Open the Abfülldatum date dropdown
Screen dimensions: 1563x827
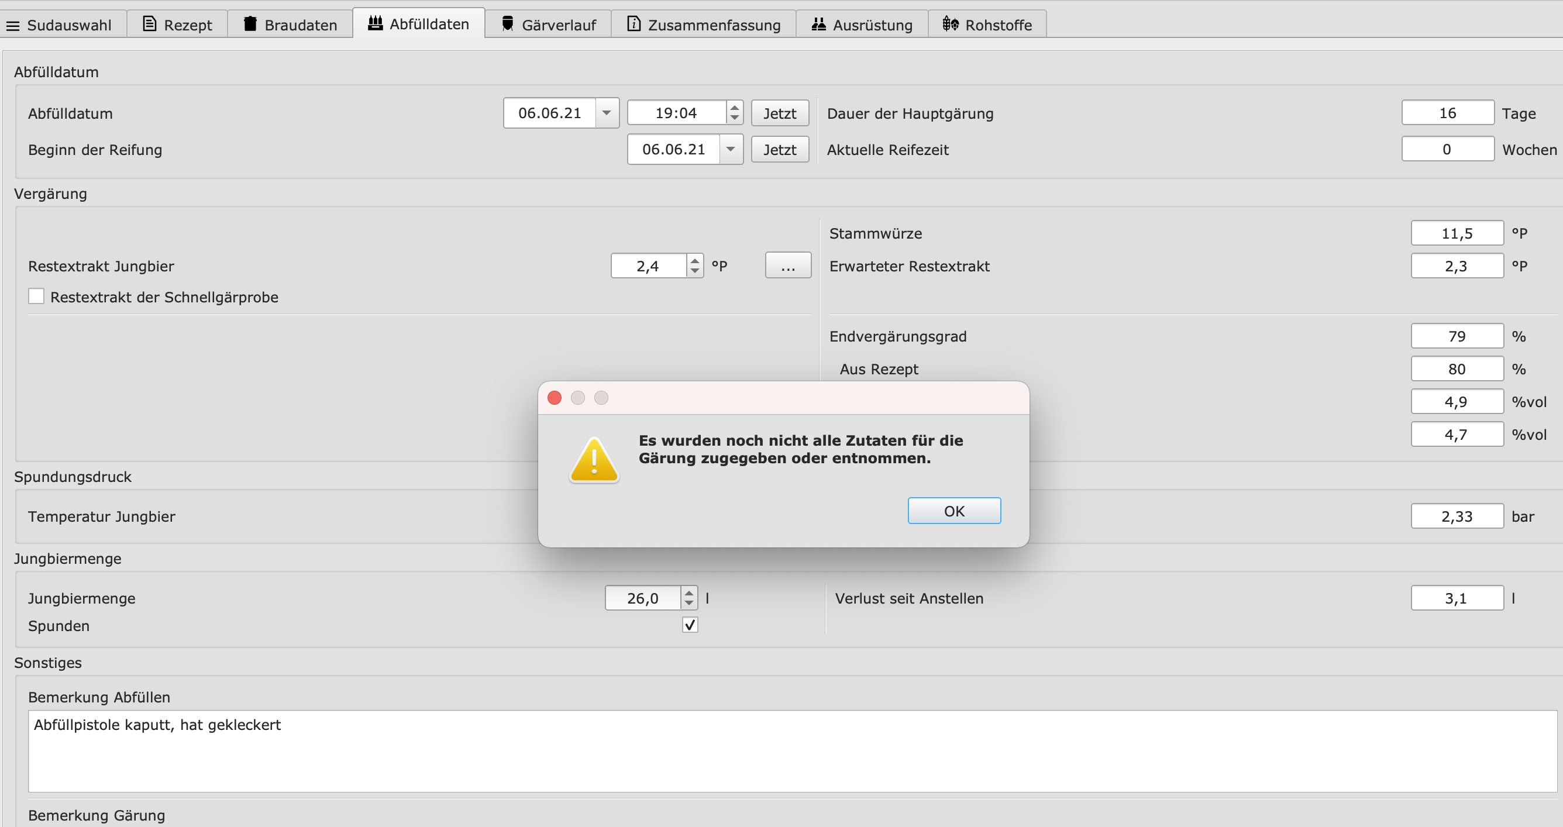[x=606, y=113]
